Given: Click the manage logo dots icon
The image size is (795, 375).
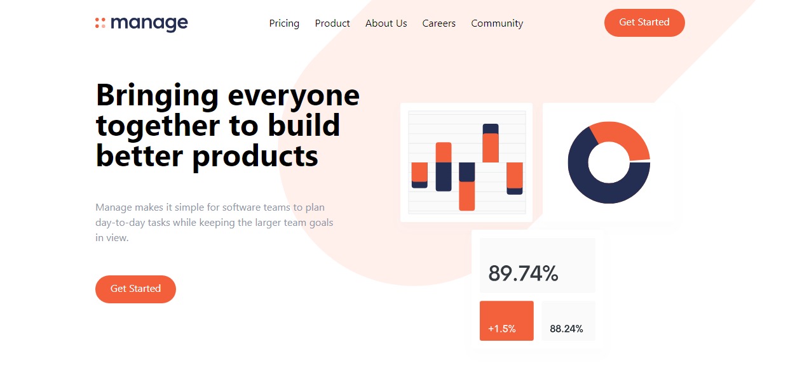Looking at the screenshot, I should (x=100, y=23).
